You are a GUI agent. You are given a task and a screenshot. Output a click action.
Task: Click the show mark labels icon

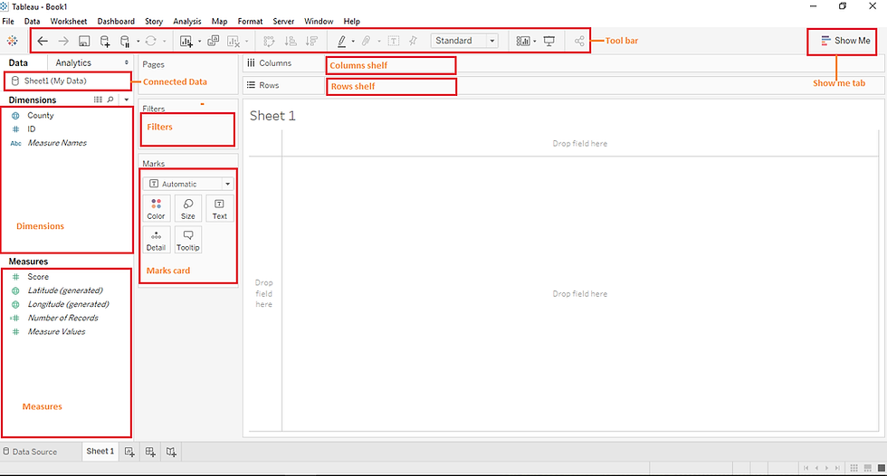coord(394,41)
